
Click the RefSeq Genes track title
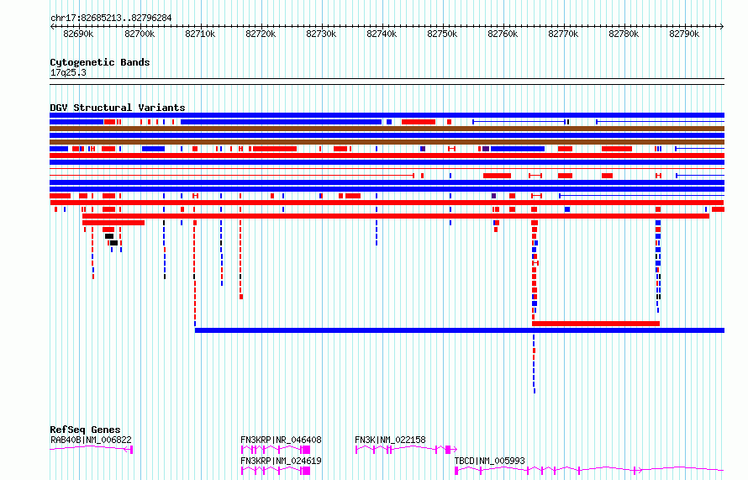85,430
